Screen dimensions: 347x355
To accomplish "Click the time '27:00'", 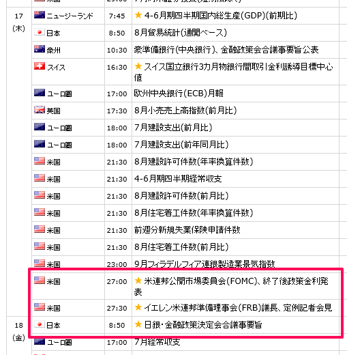I will (117, 281).
